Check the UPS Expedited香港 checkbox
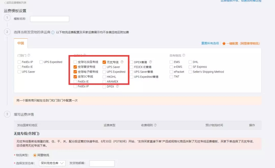Image resolution: width=275 pixels, height=168 pixels. pyautogui.click(x=132, y=77)
